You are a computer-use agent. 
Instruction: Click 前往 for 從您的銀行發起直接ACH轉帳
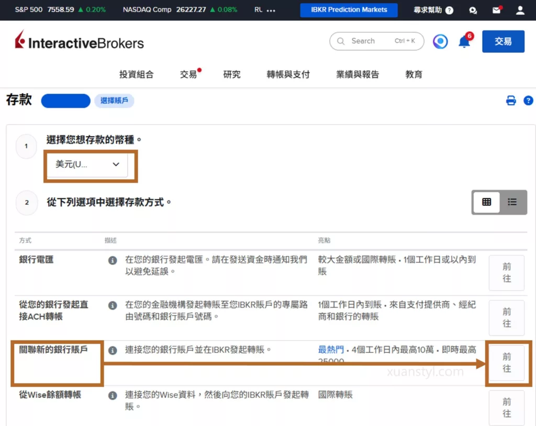click(x=507, y=318)
